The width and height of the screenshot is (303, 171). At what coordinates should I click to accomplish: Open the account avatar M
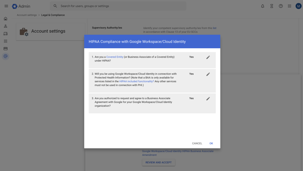(298, 6)
